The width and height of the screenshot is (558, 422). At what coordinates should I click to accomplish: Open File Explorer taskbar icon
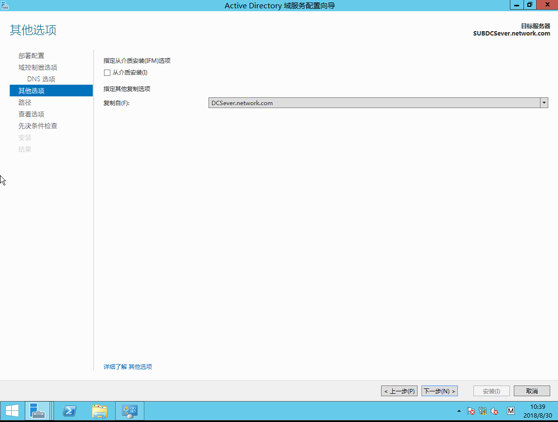(x=100, y=411)
